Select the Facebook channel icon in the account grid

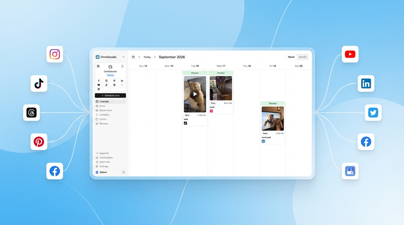coord(99,81)
